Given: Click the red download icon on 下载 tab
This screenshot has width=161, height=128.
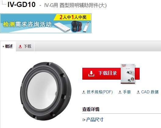Looking at the screenshot, I should (x=20, y=47).
